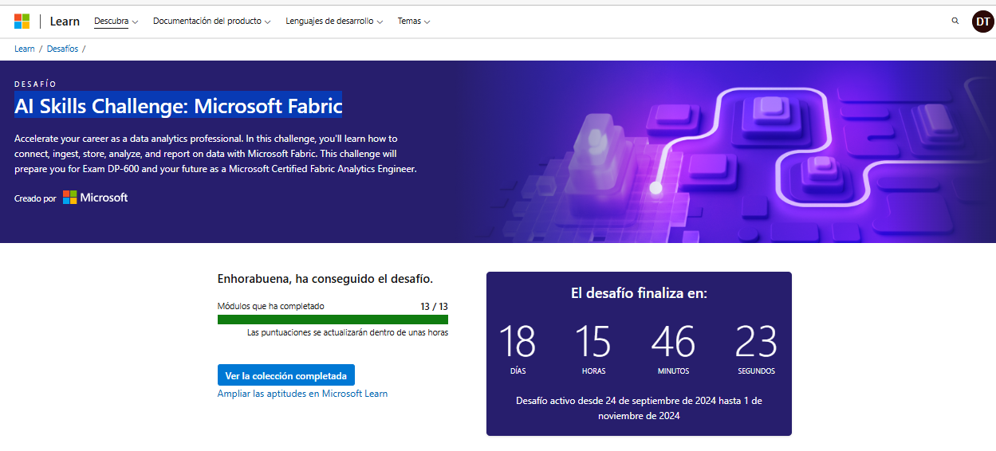Click the Creado por label

[x=35, y=198]
